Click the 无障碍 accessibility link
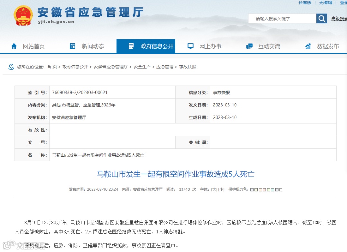Screen dimensions: 347x252 tap(325, 3)
